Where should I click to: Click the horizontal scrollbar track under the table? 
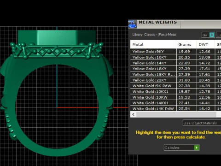(176, 114)
